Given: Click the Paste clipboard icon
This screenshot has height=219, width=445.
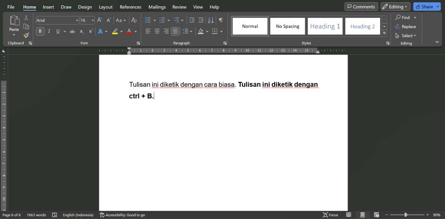Looking at the screenshot, I should pyautogui.click(x=14, y=20).
